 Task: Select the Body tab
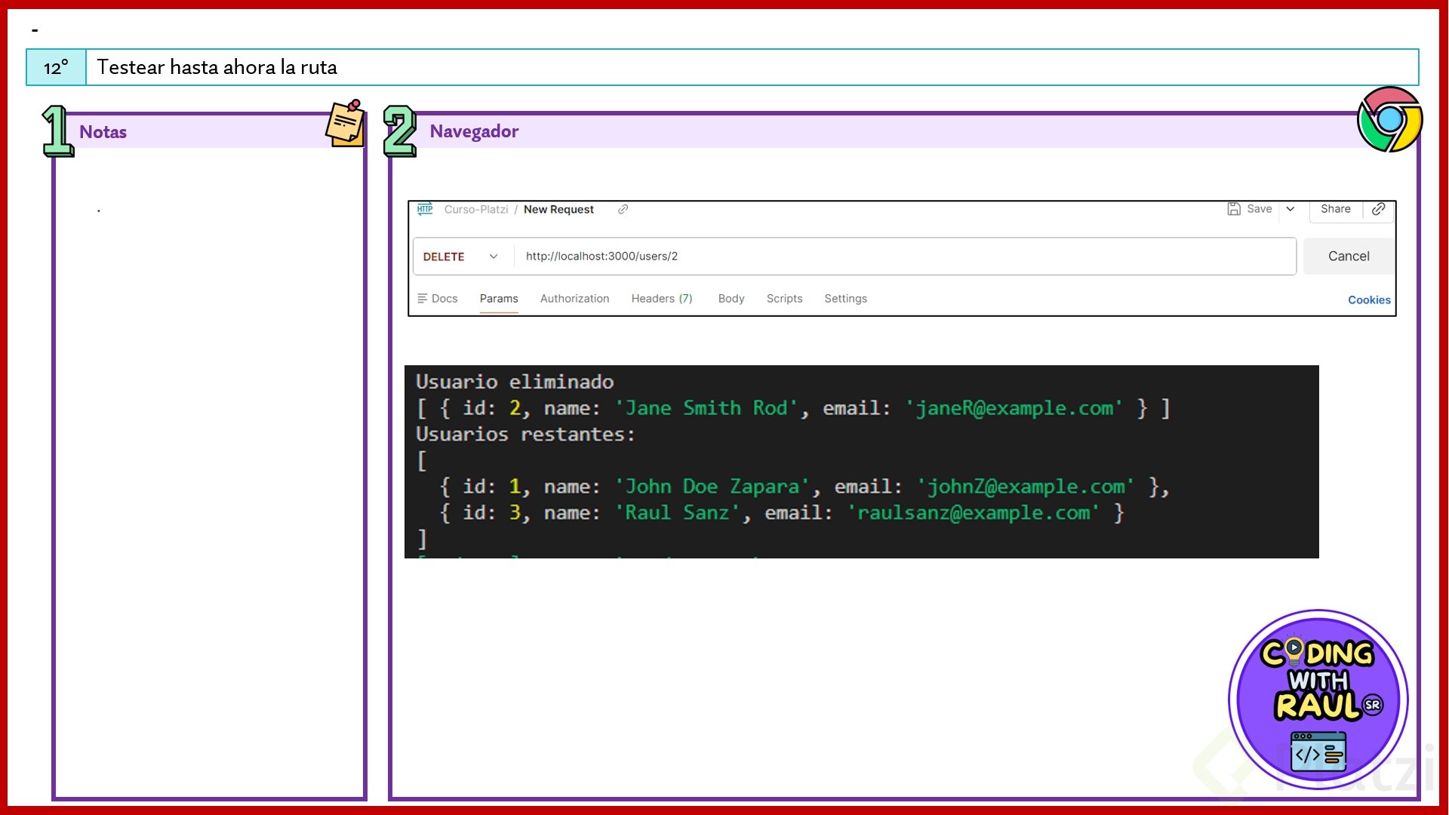pyautogui.click(x=731, y=299)
